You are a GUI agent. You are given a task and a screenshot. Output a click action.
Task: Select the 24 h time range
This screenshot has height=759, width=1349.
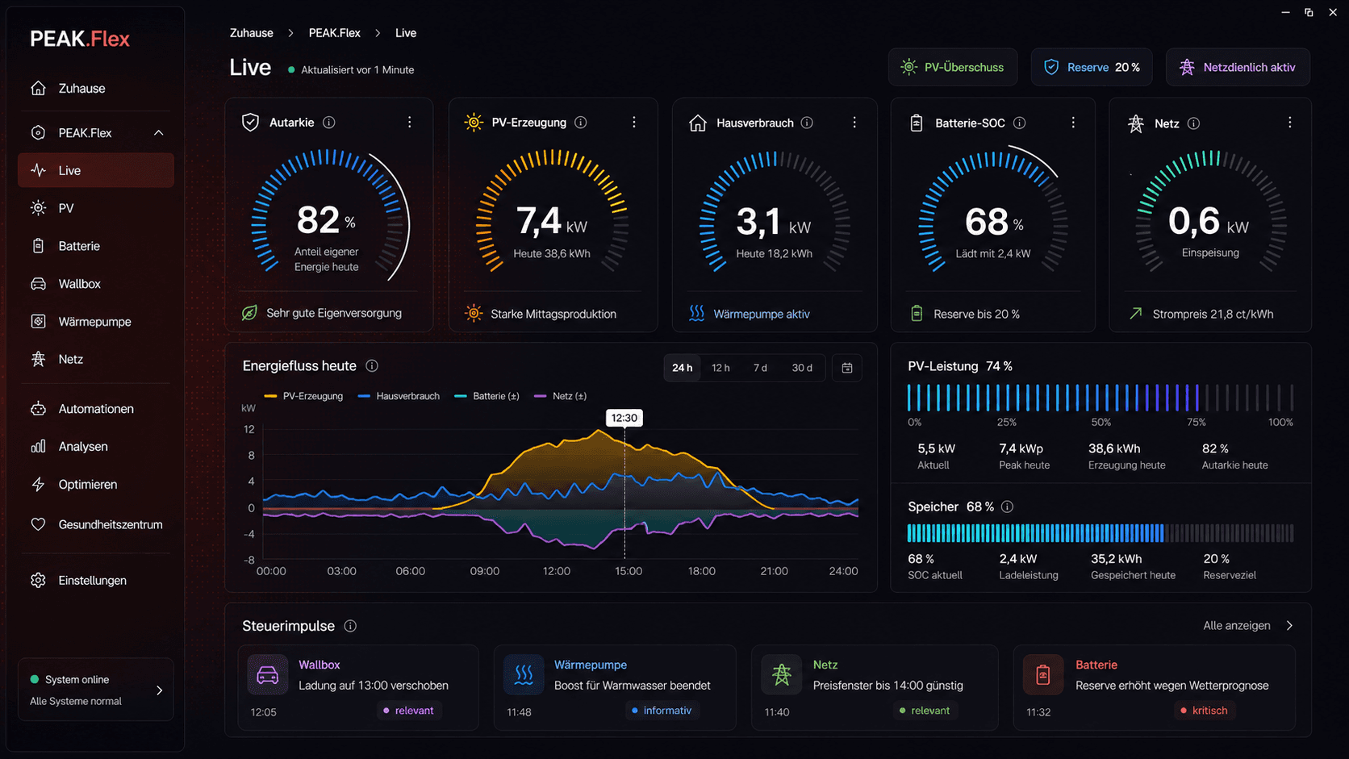coord(683,368)
